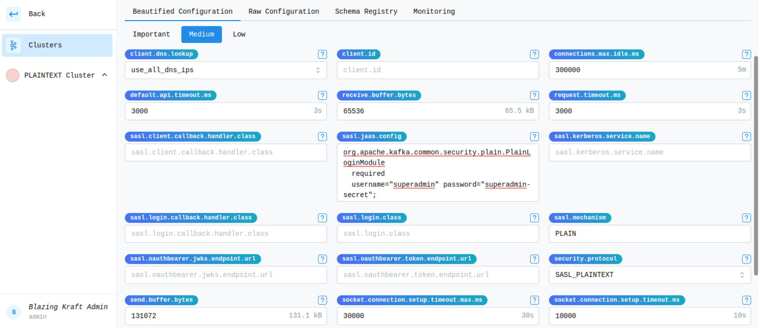Focus the sasl.mechanism input with PLAIN
This screenshot has height=328, width=759.
650,234
